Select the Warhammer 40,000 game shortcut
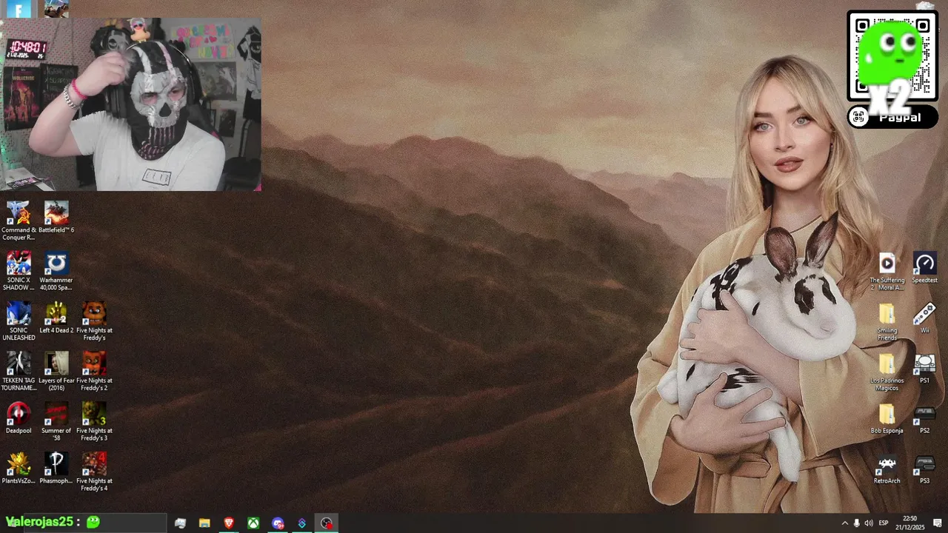Image resolution: width=948 pixels, height=533 pixels. [56, 271]
